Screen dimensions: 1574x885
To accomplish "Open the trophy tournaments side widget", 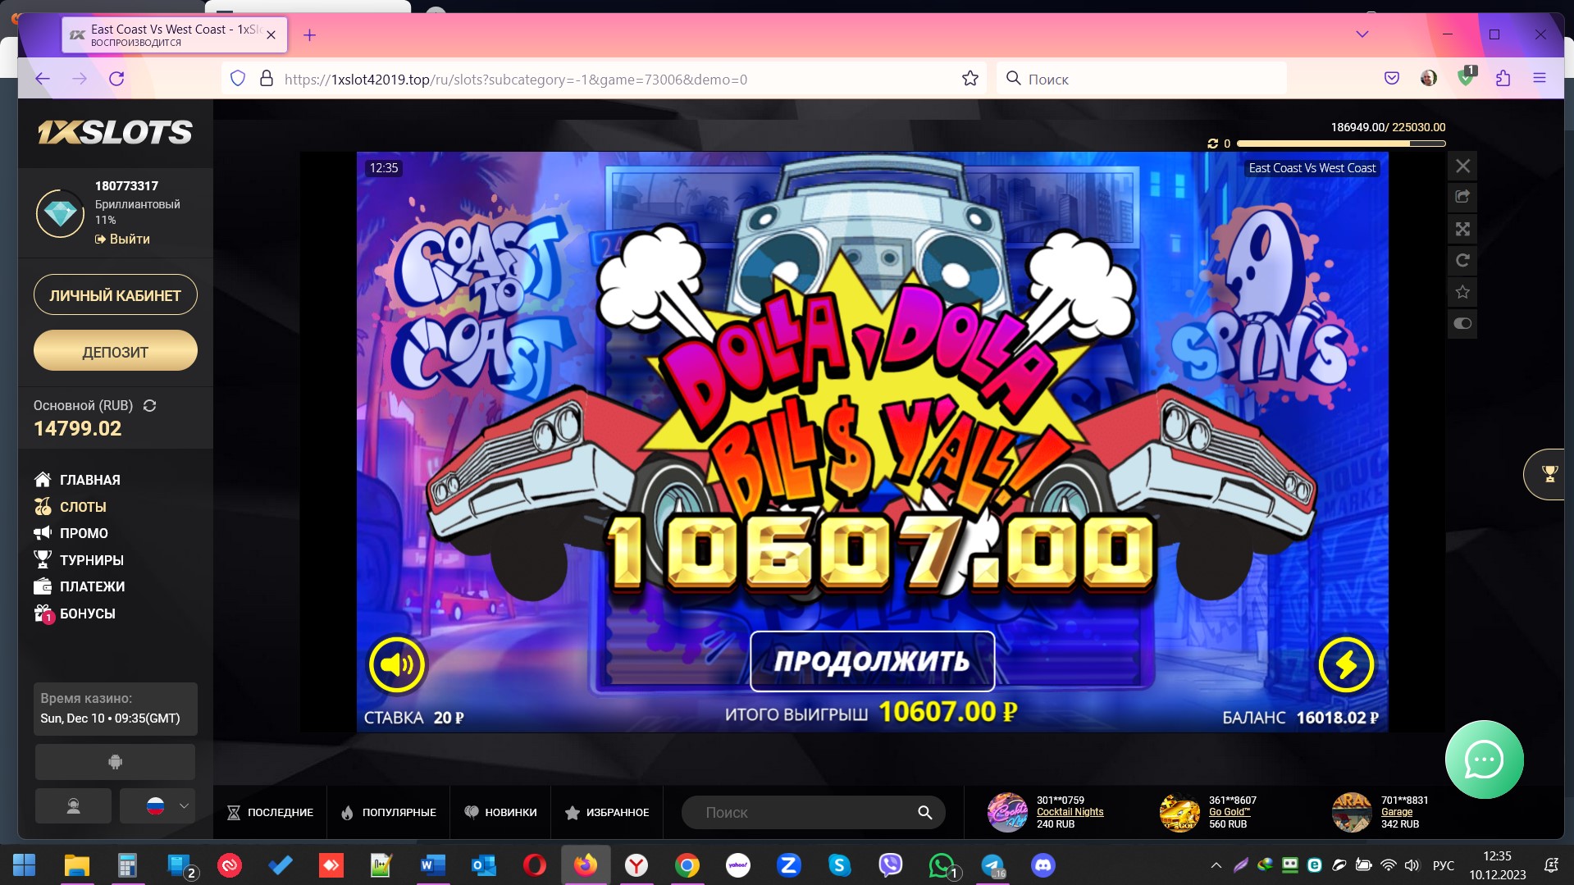I will pyautogui.click(x=1549, y=474).
